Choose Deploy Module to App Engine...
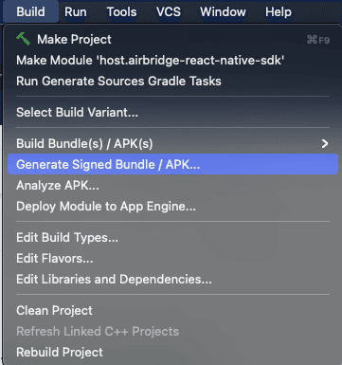Image resolution: width=342 pixels, height=365 pixels. tap(172, 206)
